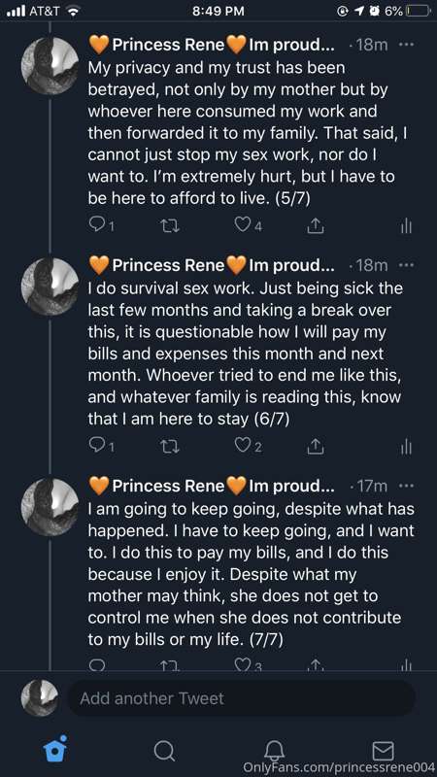Open the Notifications bell tab
437x777 pixels.
274,750
